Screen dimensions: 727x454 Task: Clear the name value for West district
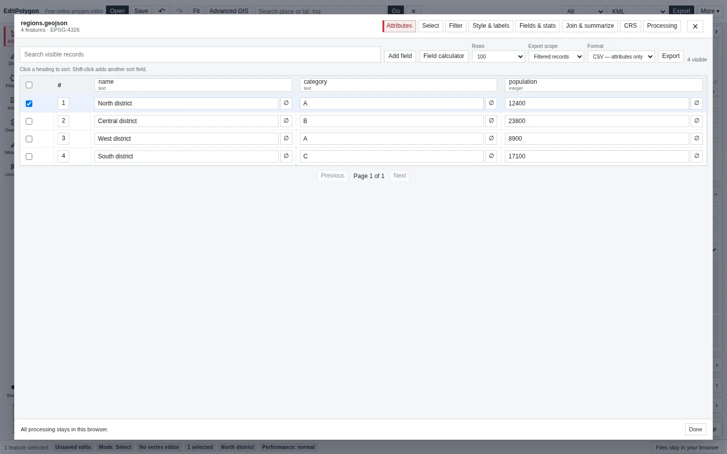pos(286,139)
